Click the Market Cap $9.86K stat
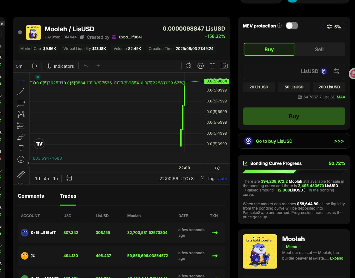355x278 pixels. (38, 49)
